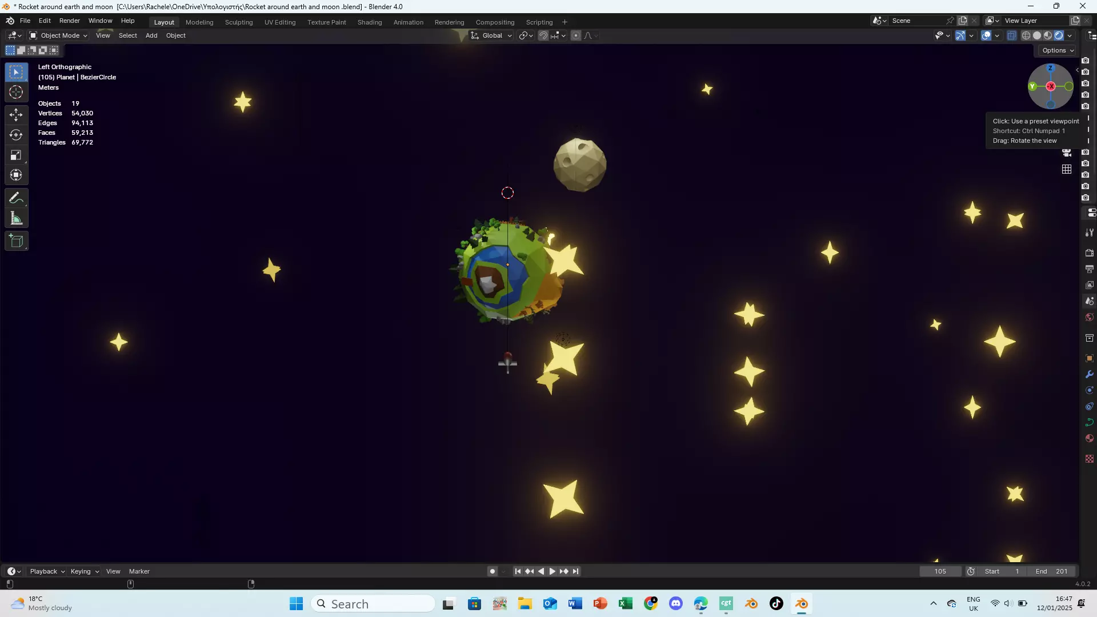Activate the Transform tool
This screenshot has height=617, width=1097.
click(16, 175)
